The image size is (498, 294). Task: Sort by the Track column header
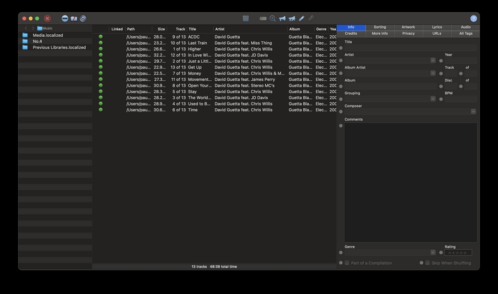(177, 29)
